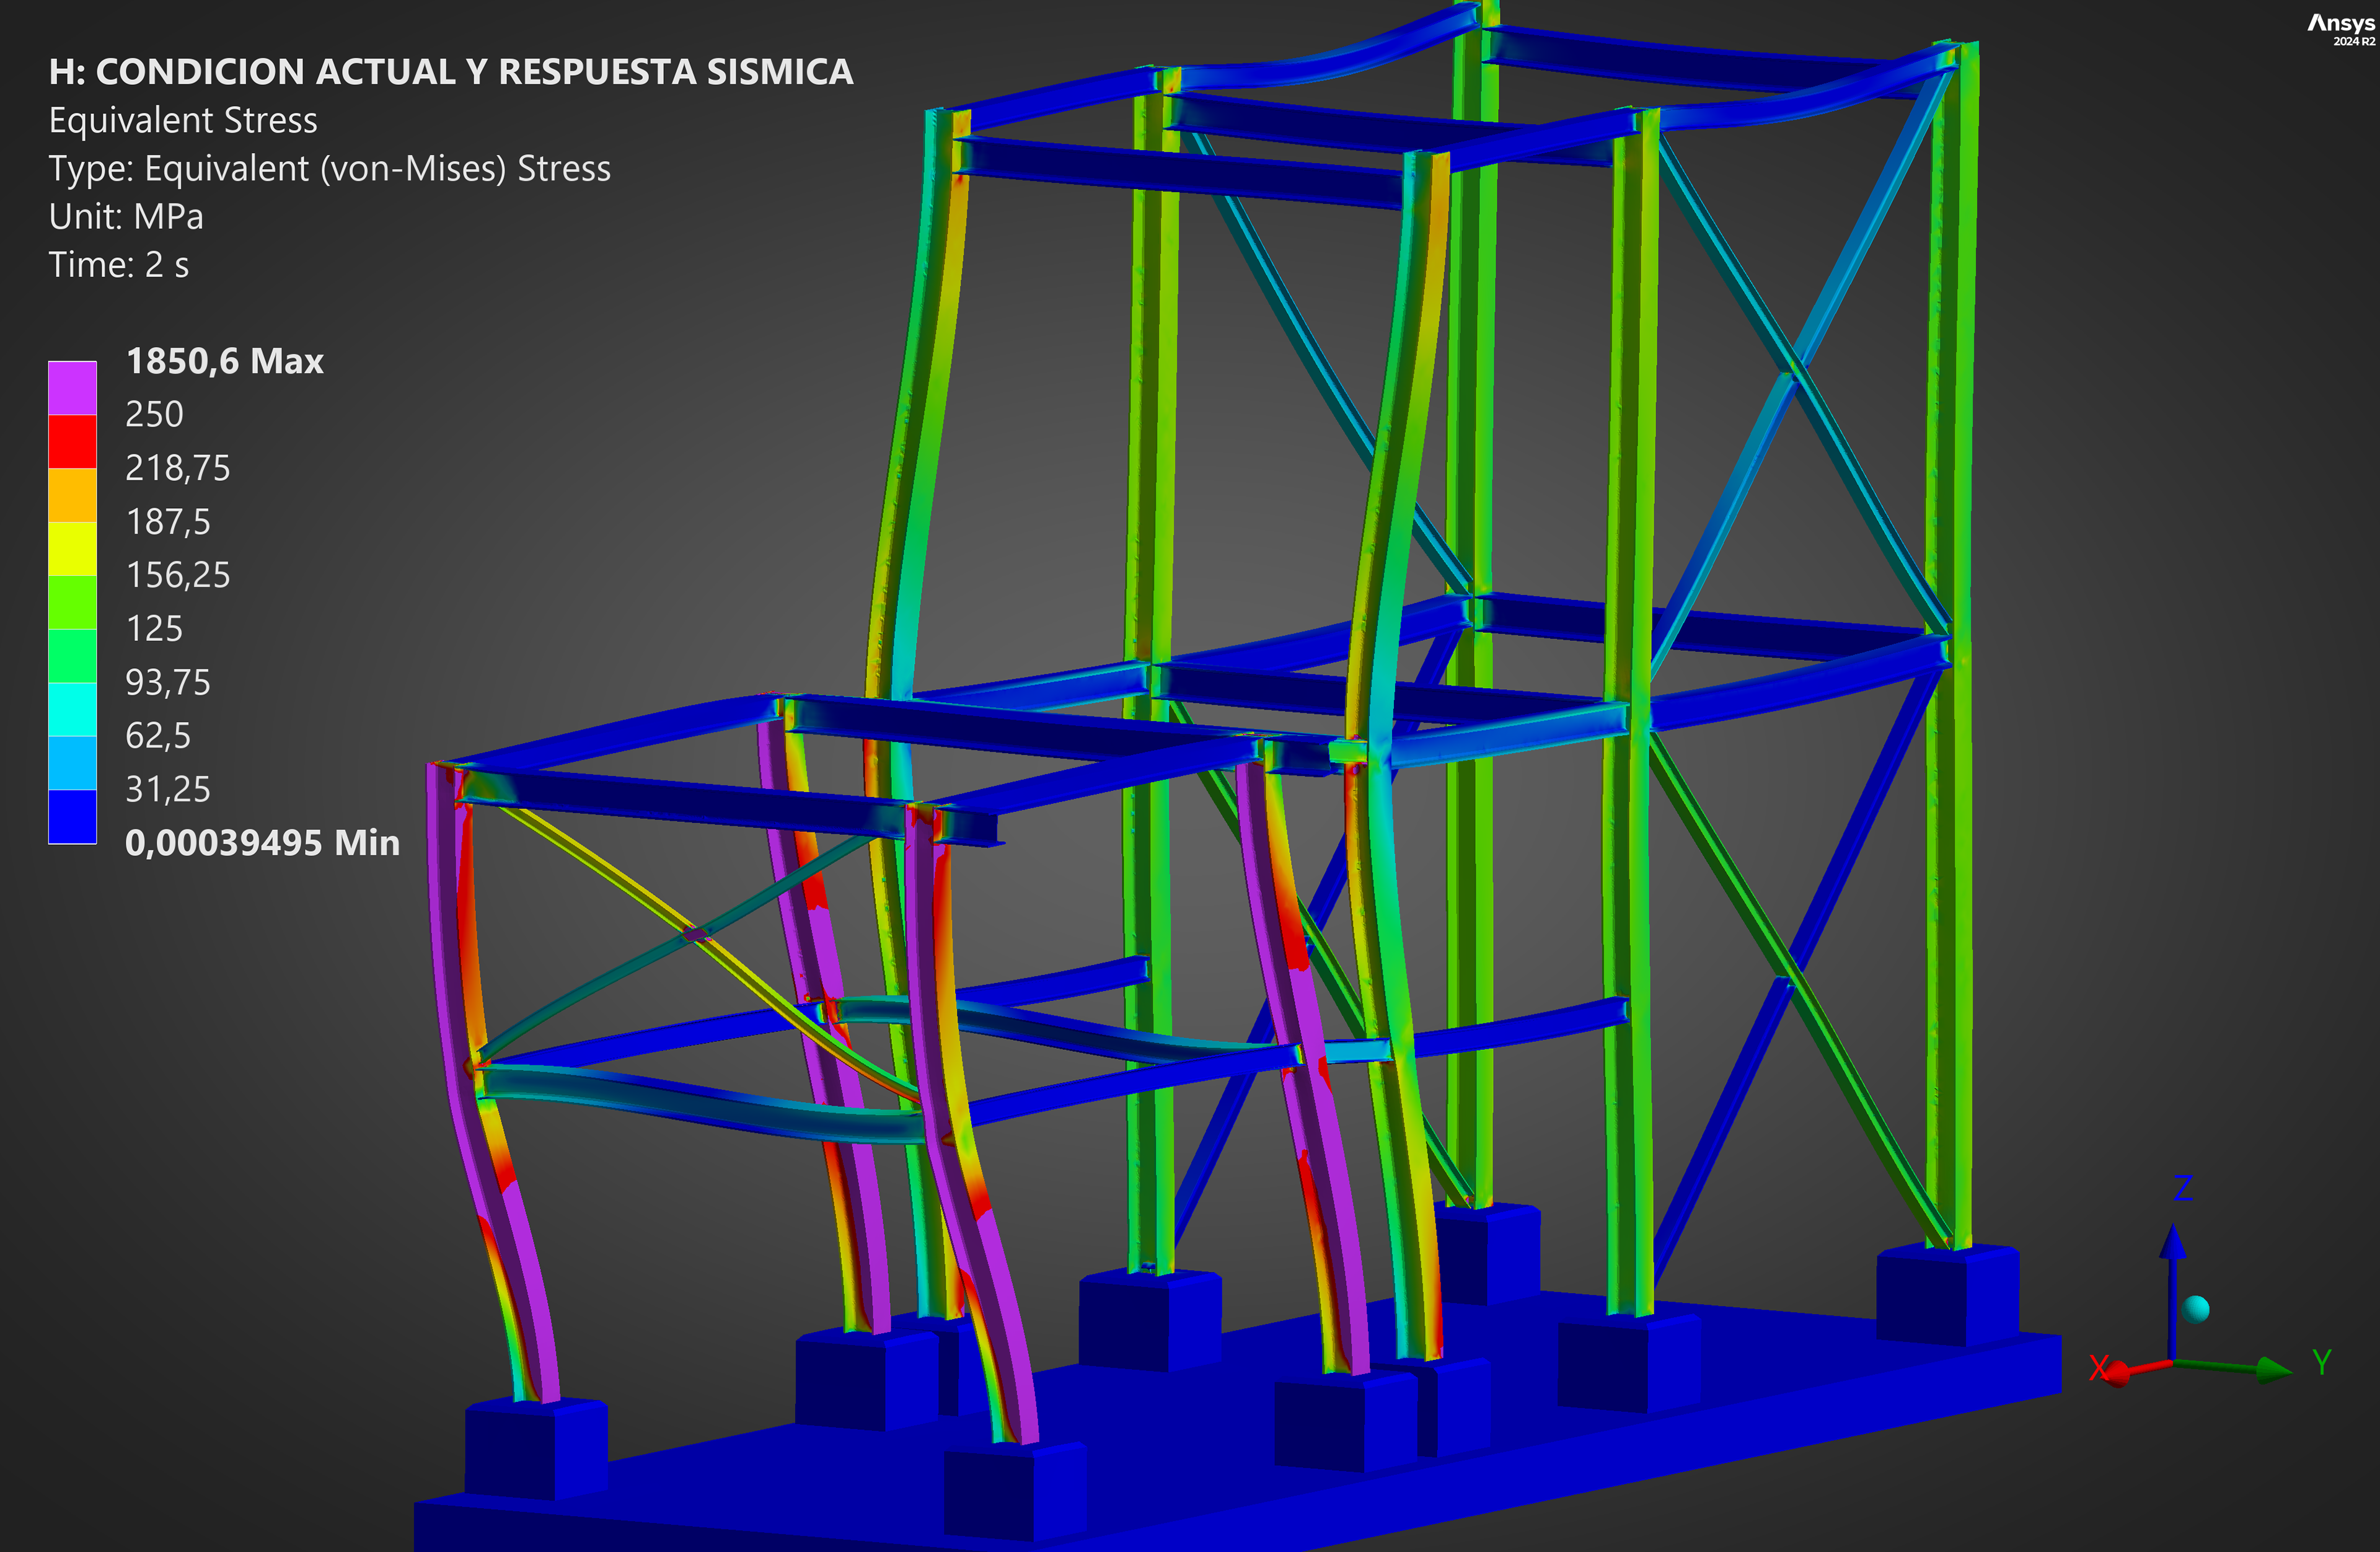
Task: Select the purple legend color band
Action: pos(72,388)
